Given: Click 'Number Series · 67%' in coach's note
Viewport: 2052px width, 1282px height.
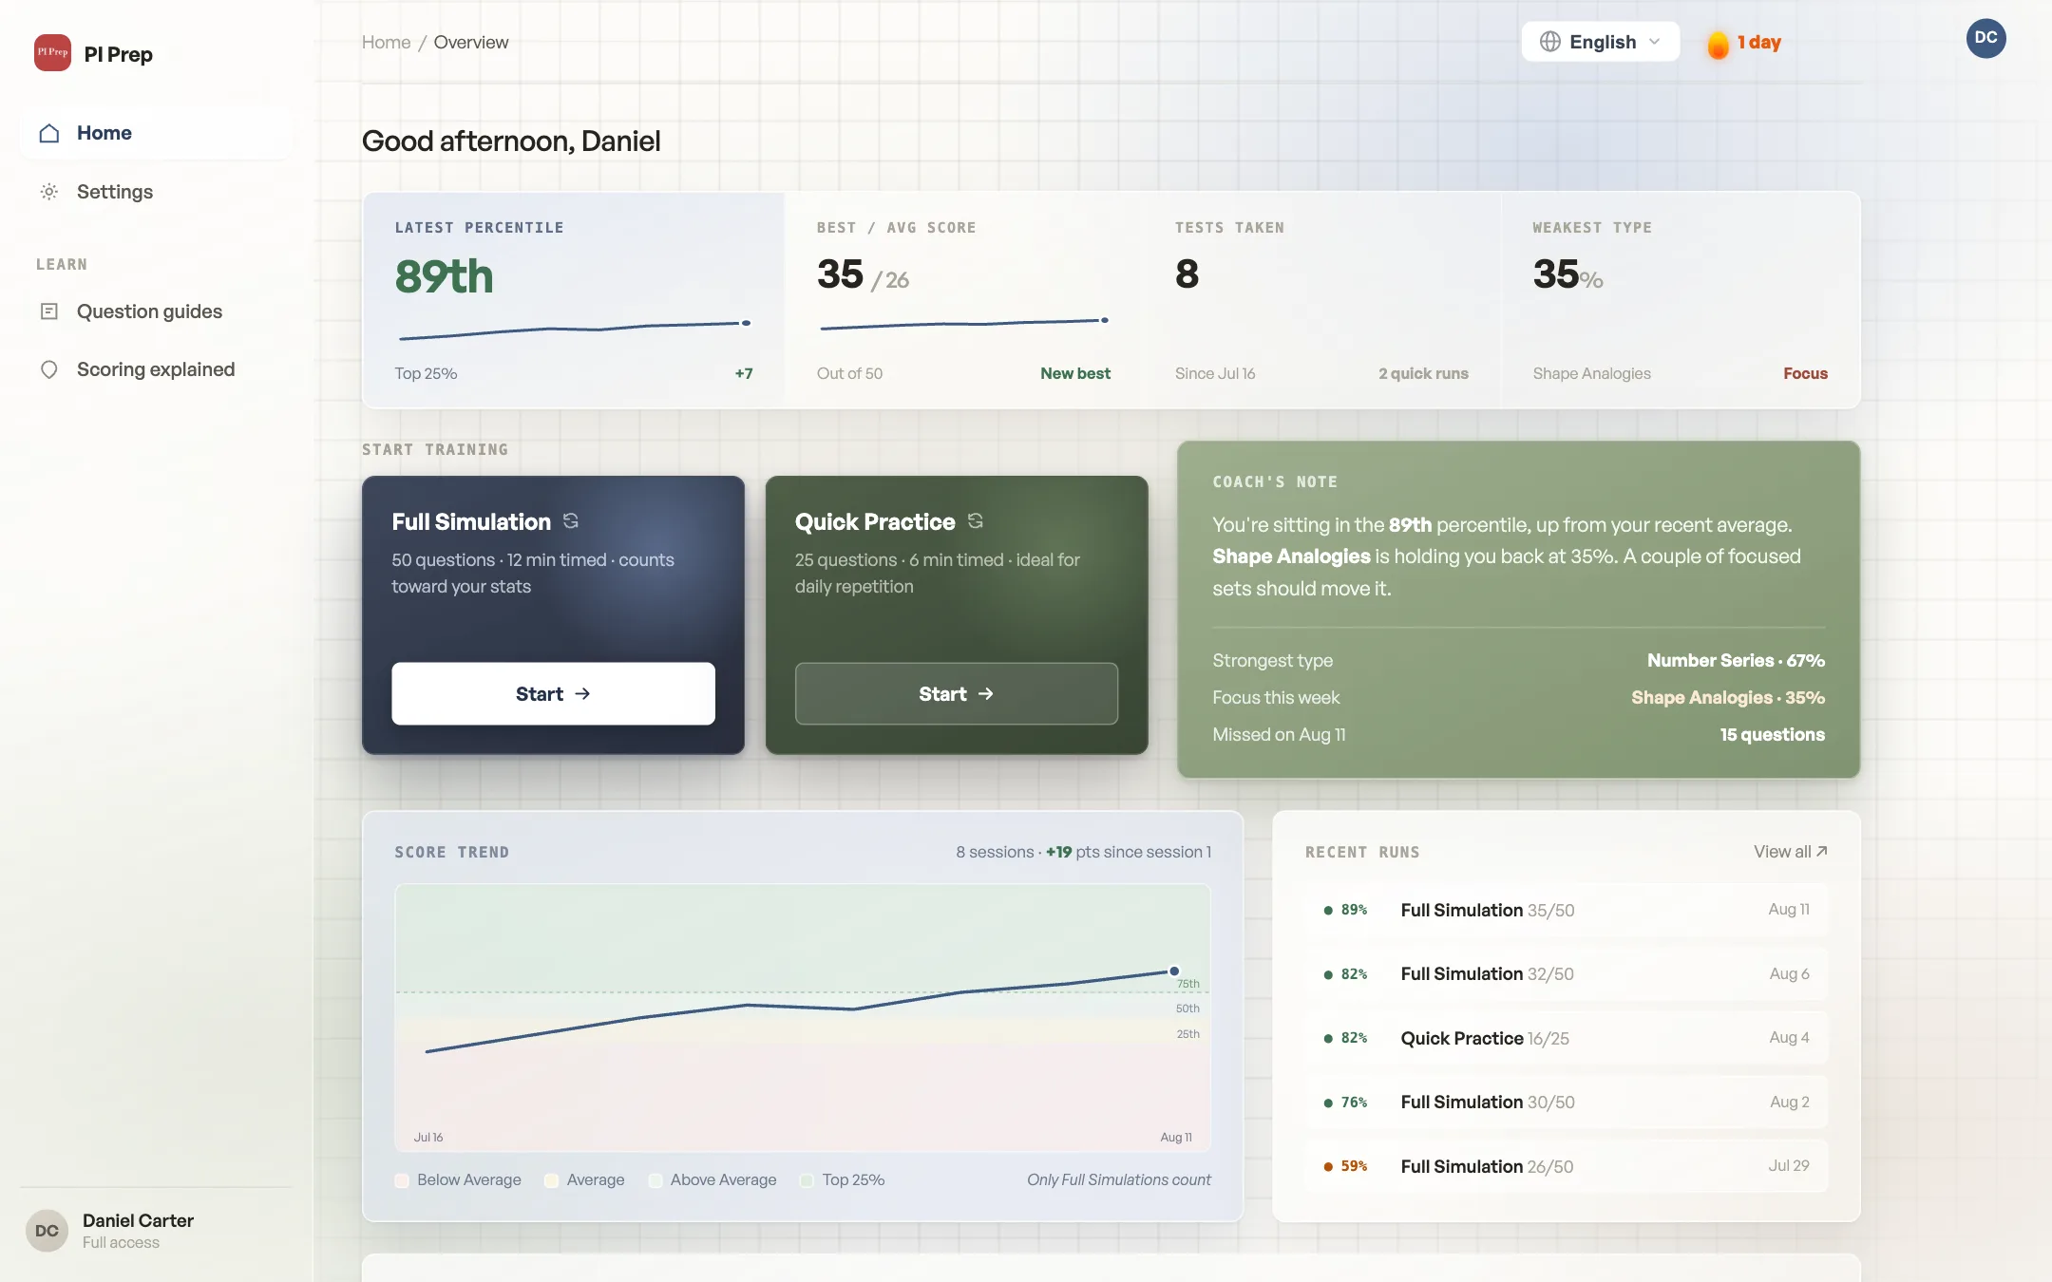Looking at the screenshot, I should click(x=1736, y=660).
